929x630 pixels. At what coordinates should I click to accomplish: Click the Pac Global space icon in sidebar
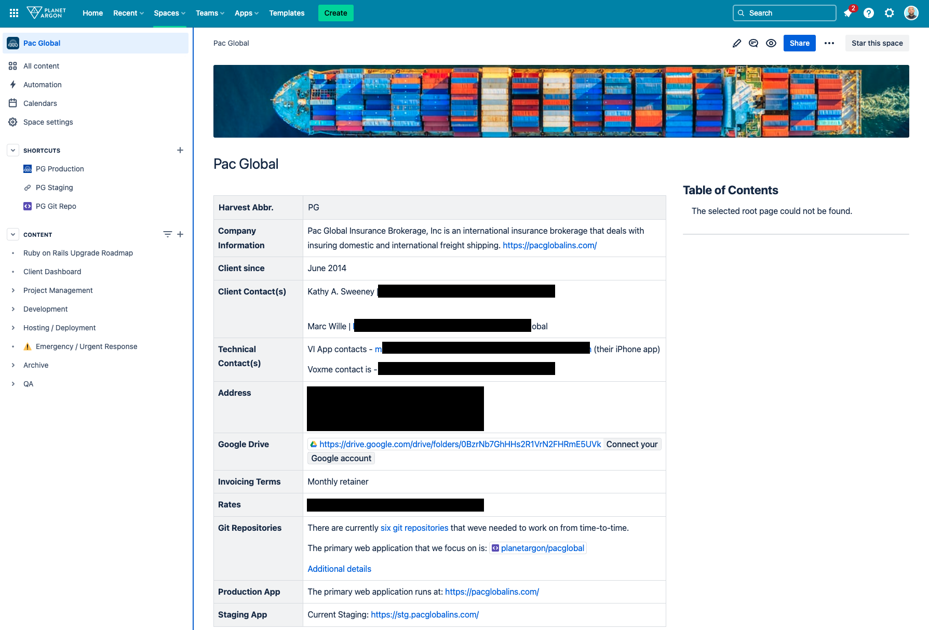(x=13, y=43)
